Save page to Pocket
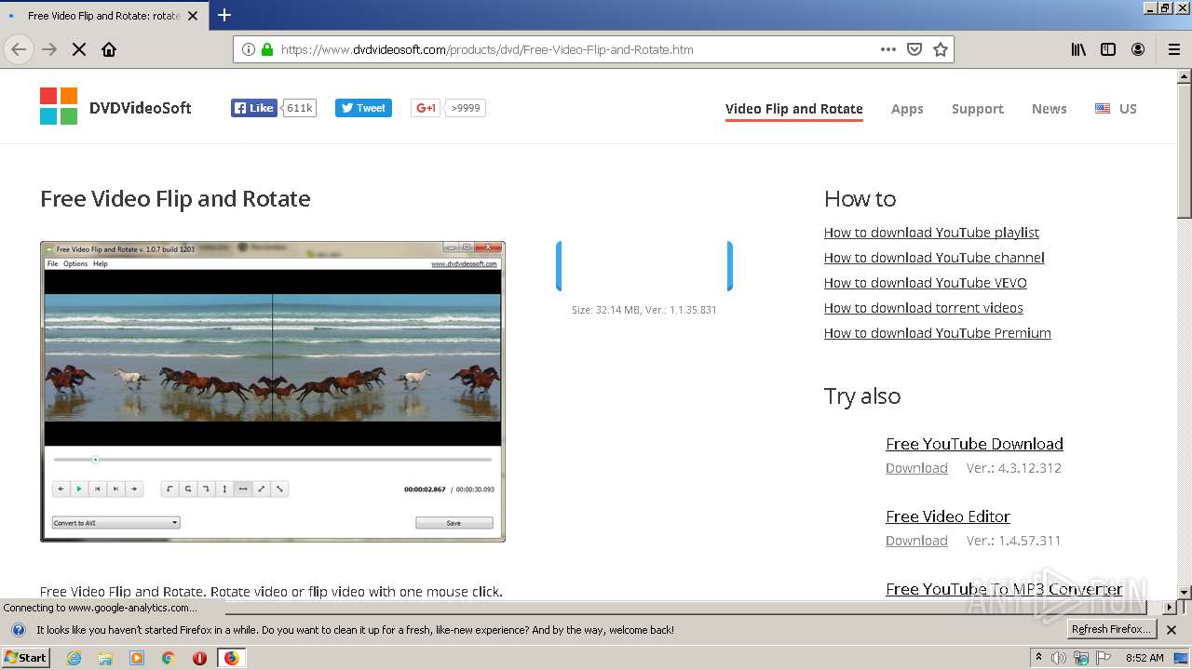This screenshot has width=1192, height=670. [x=914, y=49]
